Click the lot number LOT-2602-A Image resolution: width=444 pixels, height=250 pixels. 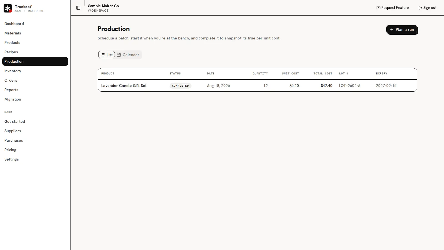350,86
